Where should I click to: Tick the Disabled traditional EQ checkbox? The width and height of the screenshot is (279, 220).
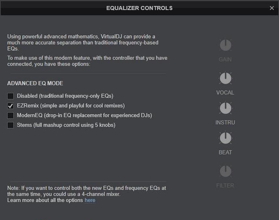(x=11, y=96)
